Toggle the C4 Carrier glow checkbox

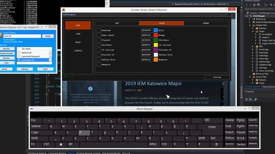99,50
